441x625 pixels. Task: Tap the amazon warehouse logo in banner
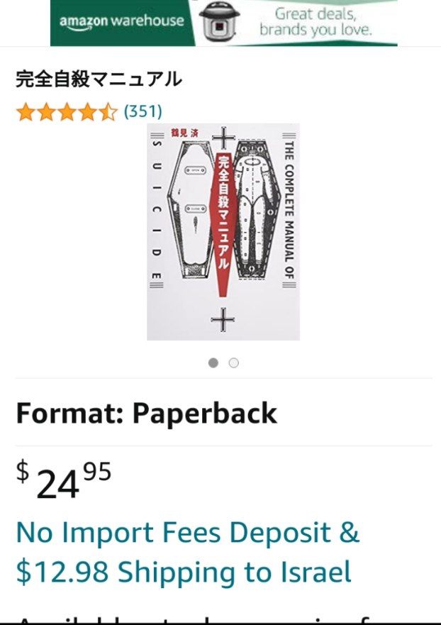tap(121, 21)
